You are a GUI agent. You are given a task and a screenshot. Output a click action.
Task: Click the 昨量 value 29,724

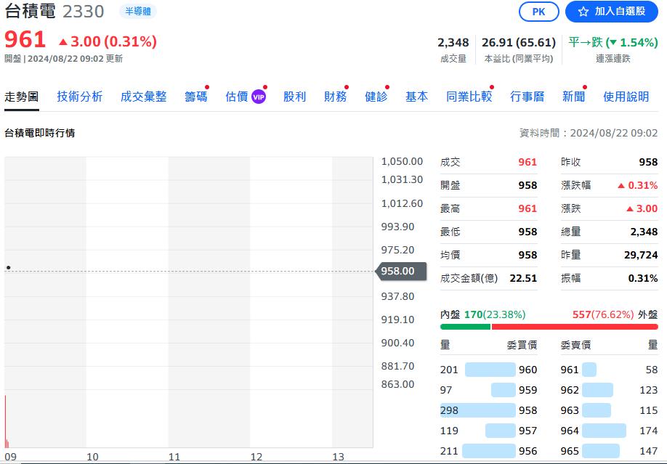(x=641, y=255)
